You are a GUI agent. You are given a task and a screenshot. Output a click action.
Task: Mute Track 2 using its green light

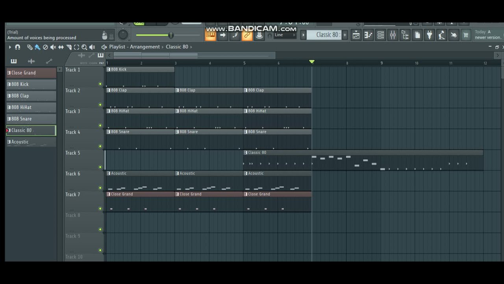point(100,105)
